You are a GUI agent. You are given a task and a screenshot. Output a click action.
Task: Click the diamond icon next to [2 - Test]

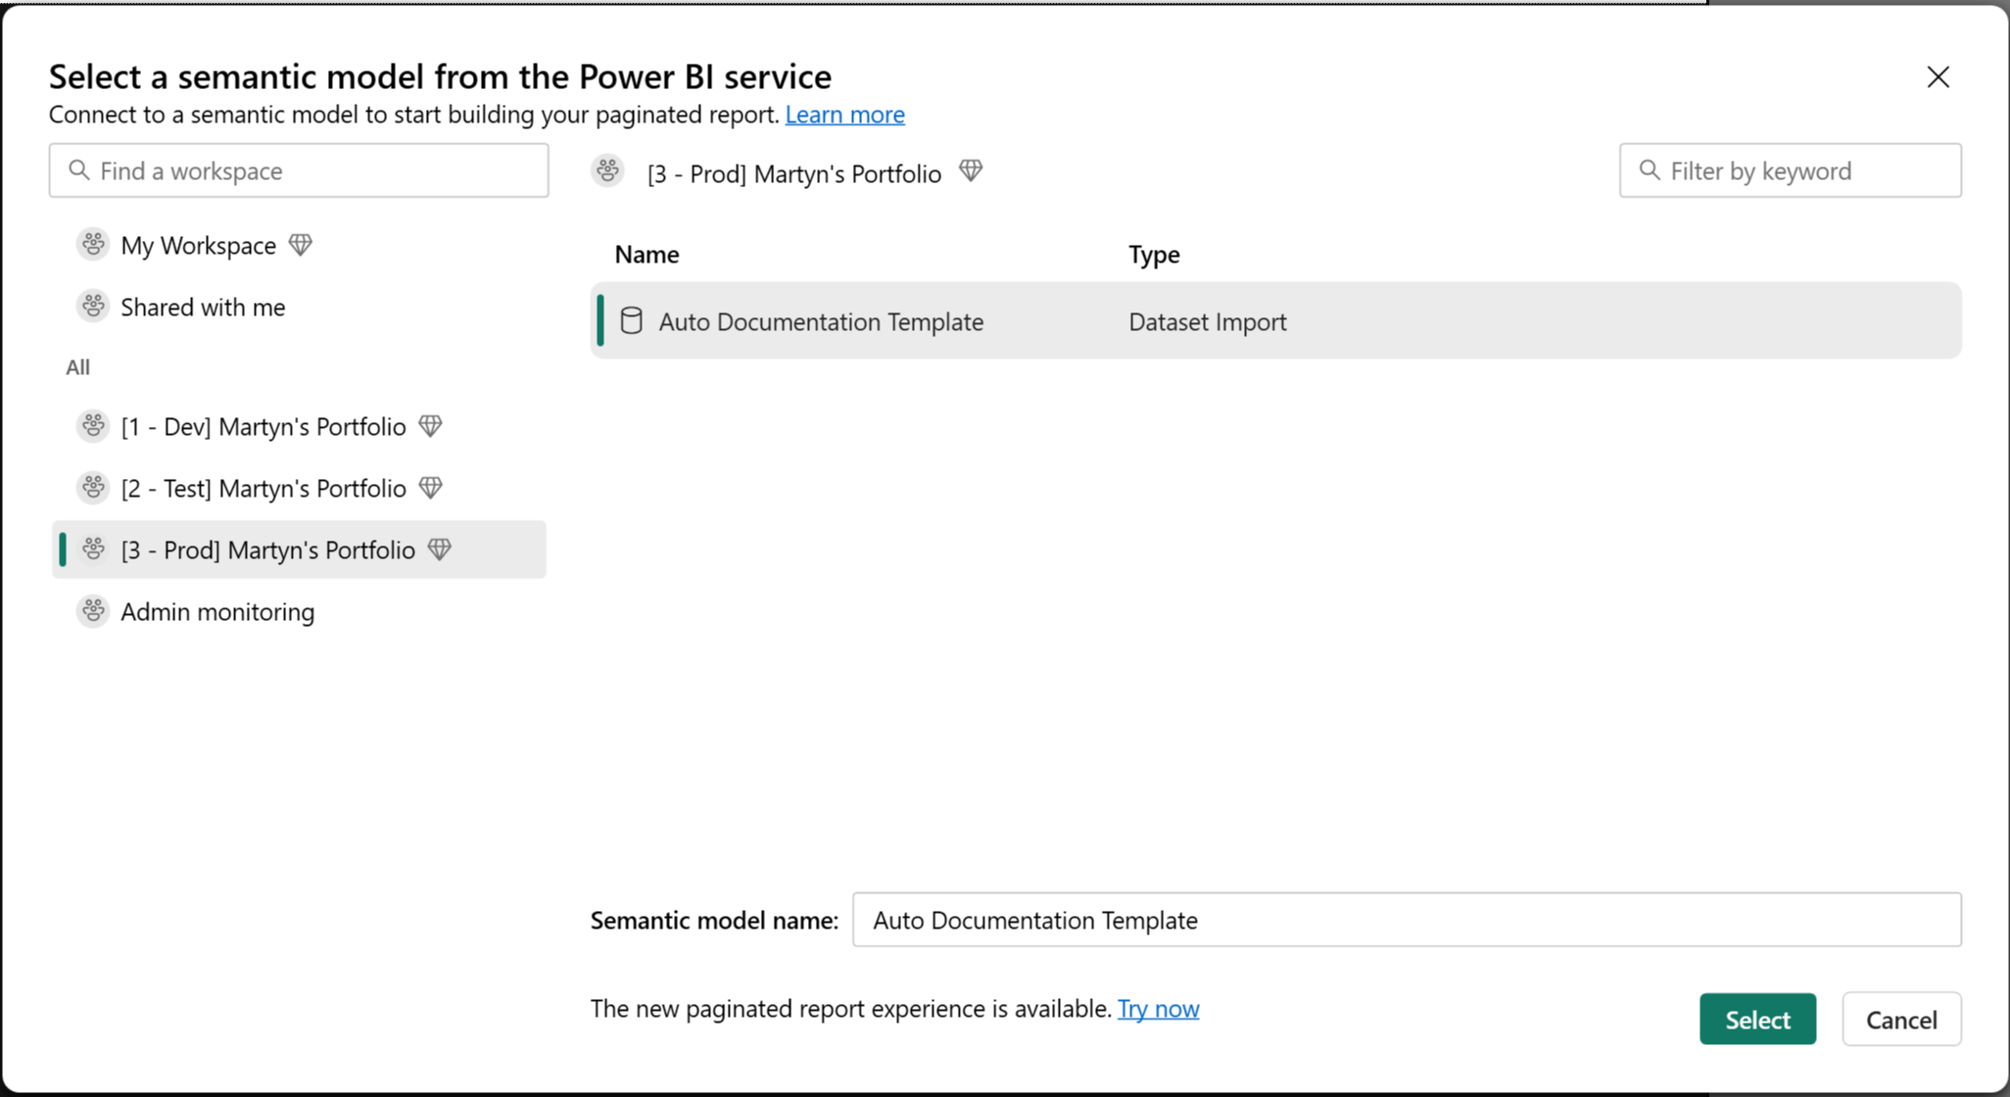click(430, 488)
